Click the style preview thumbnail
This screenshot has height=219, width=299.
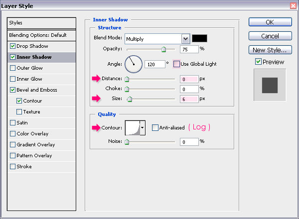(270, 85)
